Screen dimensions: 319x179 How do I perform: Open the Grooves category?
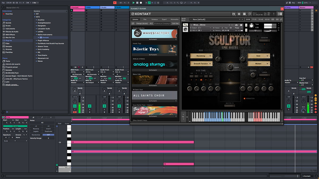click(9, 49)
